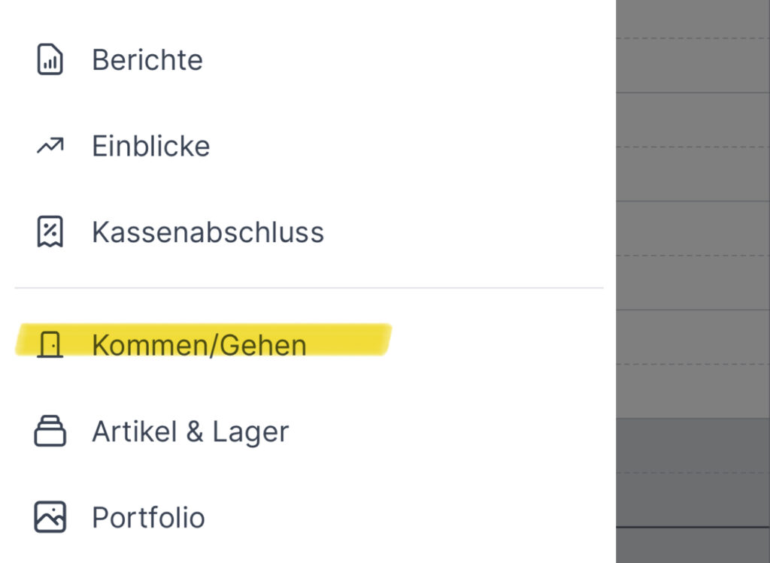Select the Kassenabschluss text label

(208, 232)
